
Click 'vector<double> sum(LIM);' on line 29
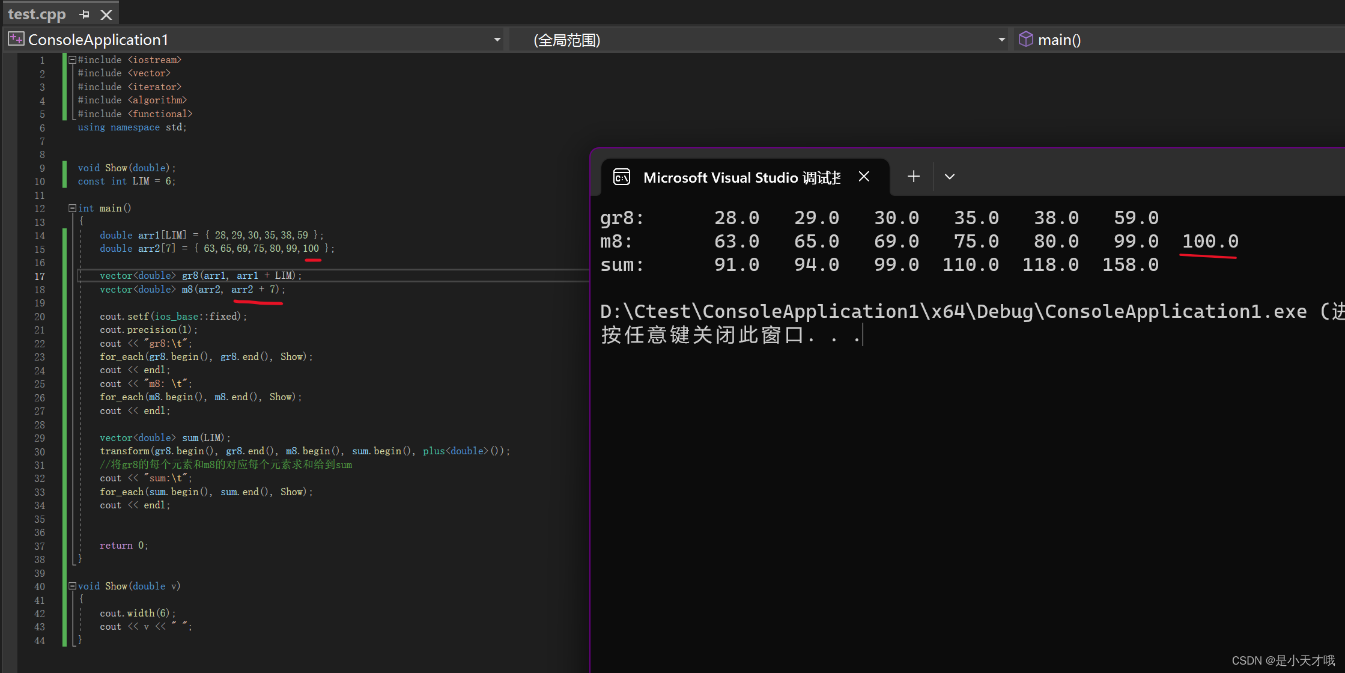(x=165, y=438)
